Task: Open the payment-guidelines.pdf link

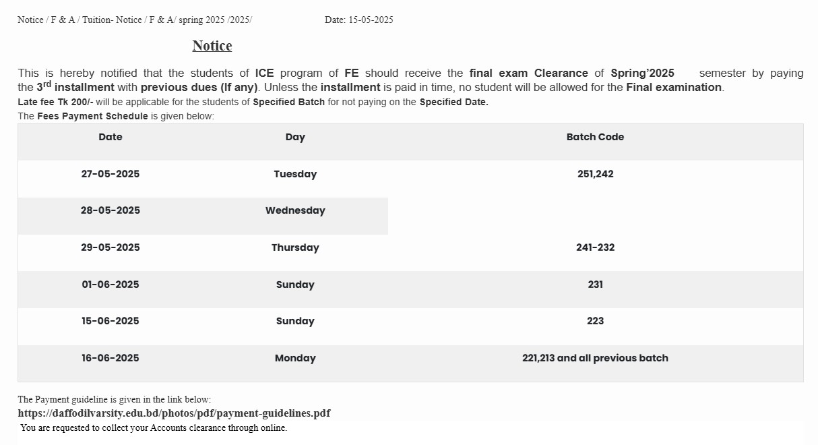Action: [174, 413]
